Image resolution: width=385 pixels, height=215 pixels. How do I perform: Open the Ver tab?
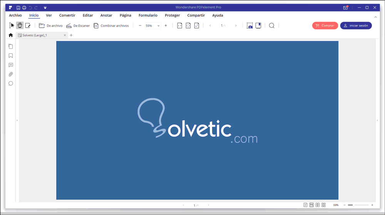coord(49,15)
